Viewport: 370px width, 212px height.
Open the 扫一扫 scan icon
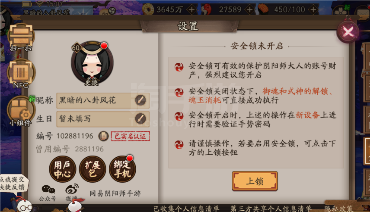click(21, 37)
